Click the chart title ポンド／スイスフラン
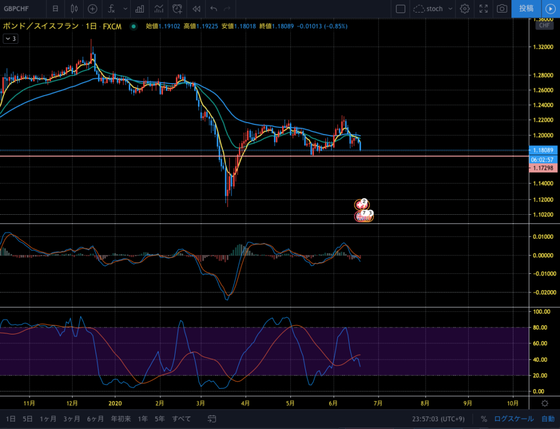Screen dimensions: 560x429 (40, 26)
